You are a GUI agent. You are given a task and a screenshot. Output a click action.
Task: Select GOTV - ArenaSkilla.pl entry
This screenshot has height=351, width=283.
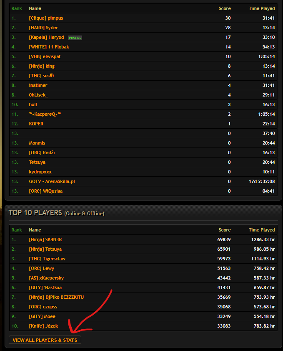point(52,181)
